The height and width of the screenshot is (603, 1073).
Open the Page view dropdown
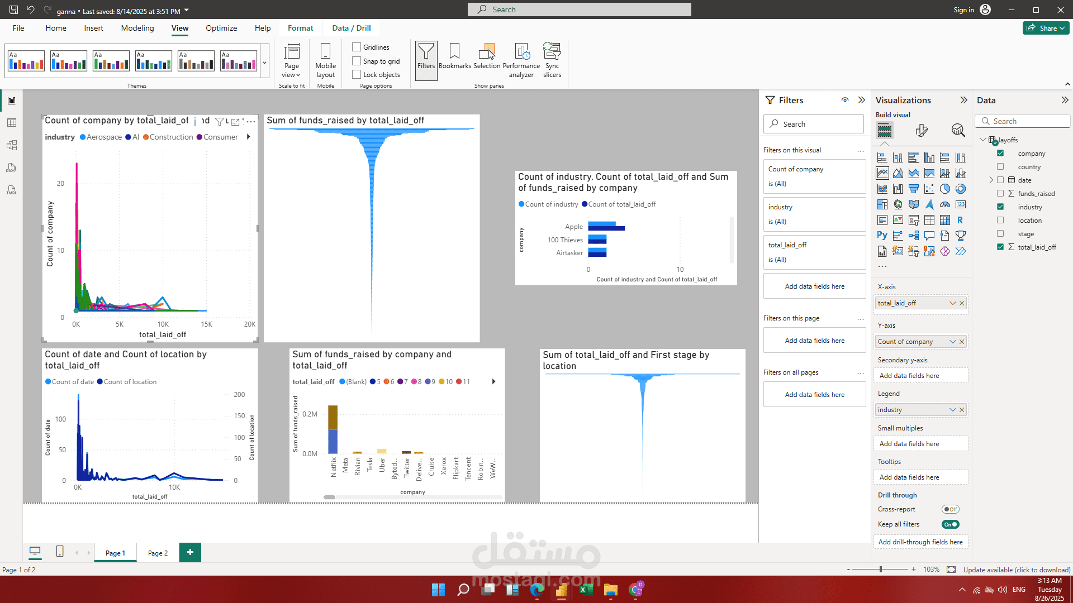coord(291,60)
